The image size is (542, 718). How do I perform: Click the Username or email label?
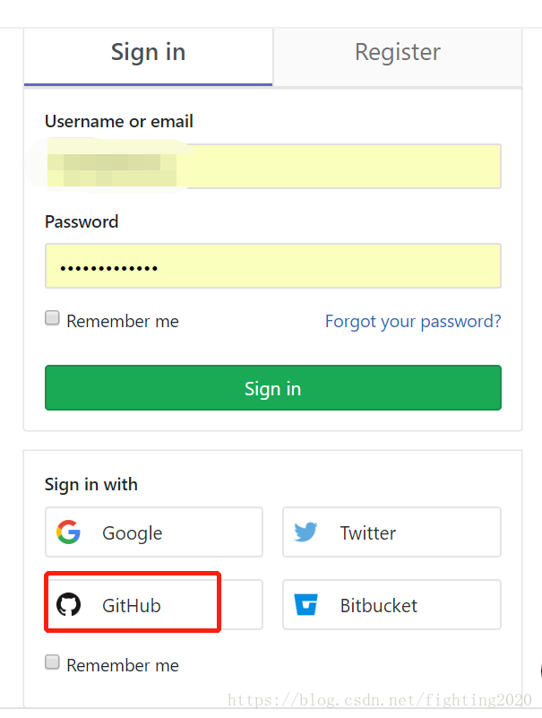pyautogui.click(x=119, y=122)
